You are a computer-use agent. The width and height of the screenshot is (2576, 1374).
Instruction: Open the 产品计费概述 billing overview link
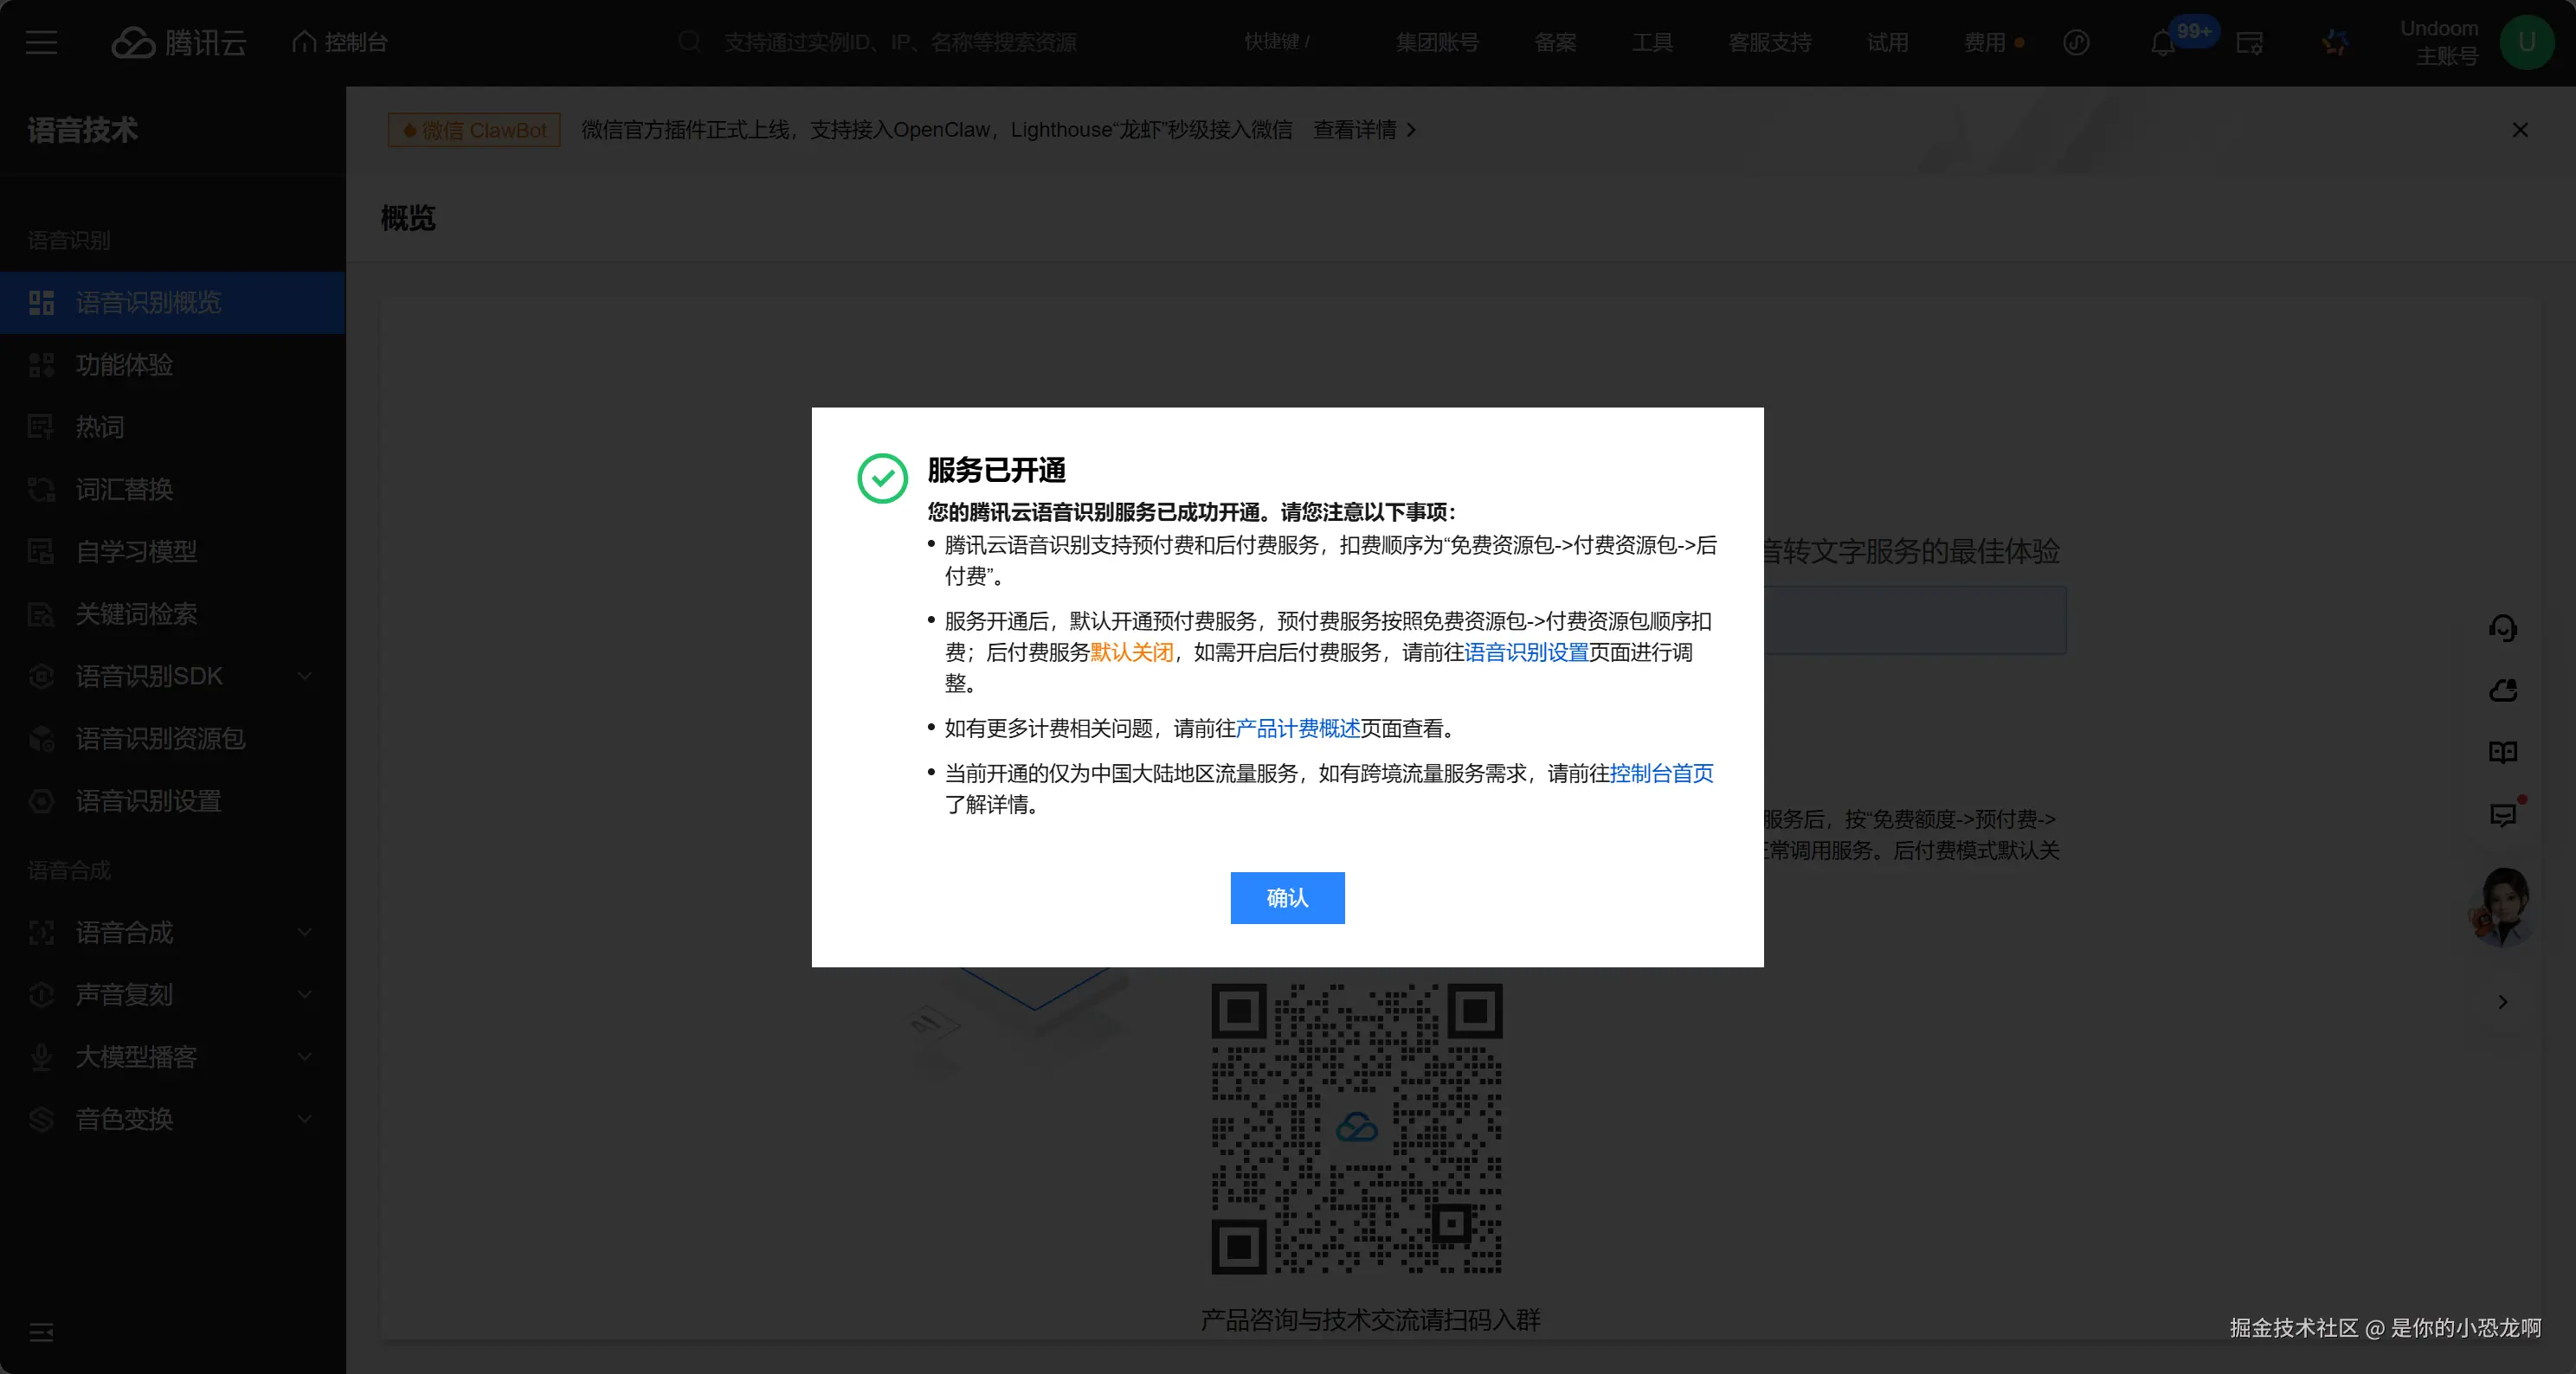(1298, 729)
